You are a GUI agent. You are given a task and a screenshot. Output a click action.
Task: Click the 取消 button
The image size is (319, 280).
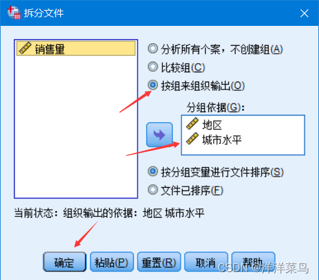pos(206,262)
